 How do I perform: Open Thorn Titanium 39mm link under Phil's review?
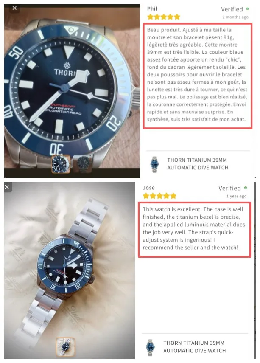198,164
